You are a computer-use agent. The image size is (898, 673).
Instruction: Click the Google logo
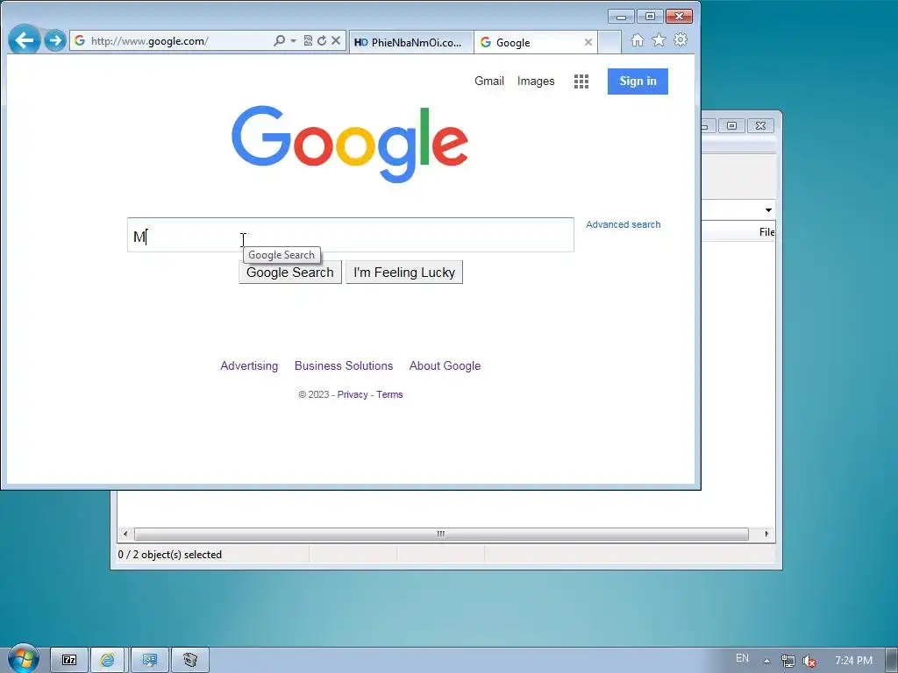pyautogui.click(x=350, y=144)
